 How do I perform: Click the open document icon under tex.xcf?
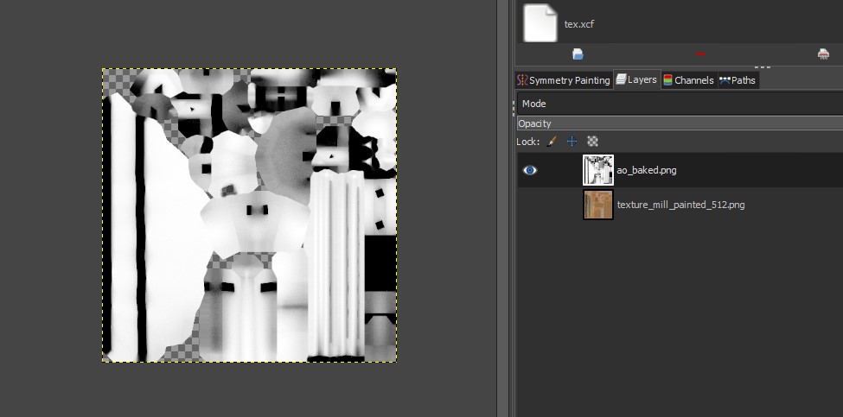pos(578,54)
